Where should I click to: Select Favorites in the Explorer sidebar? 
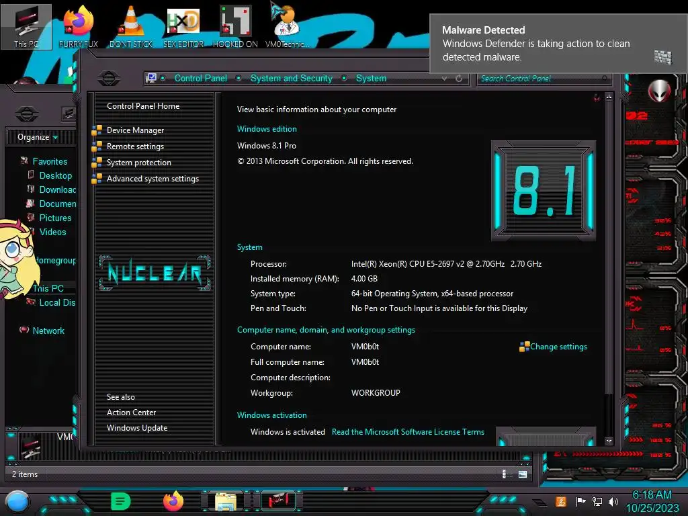pyautogui.click(x=50, y=161)
